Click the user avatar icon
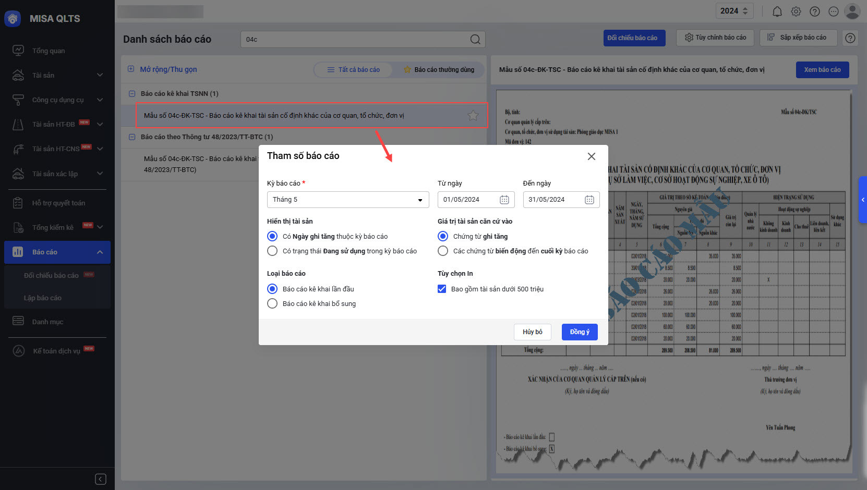 (x=852, y=11)
